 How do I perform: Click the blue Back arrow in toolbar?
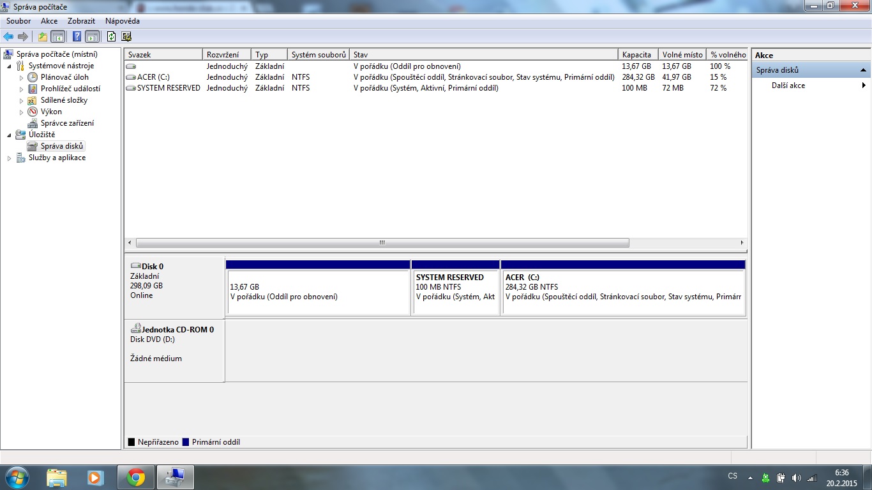click(8, 36)
